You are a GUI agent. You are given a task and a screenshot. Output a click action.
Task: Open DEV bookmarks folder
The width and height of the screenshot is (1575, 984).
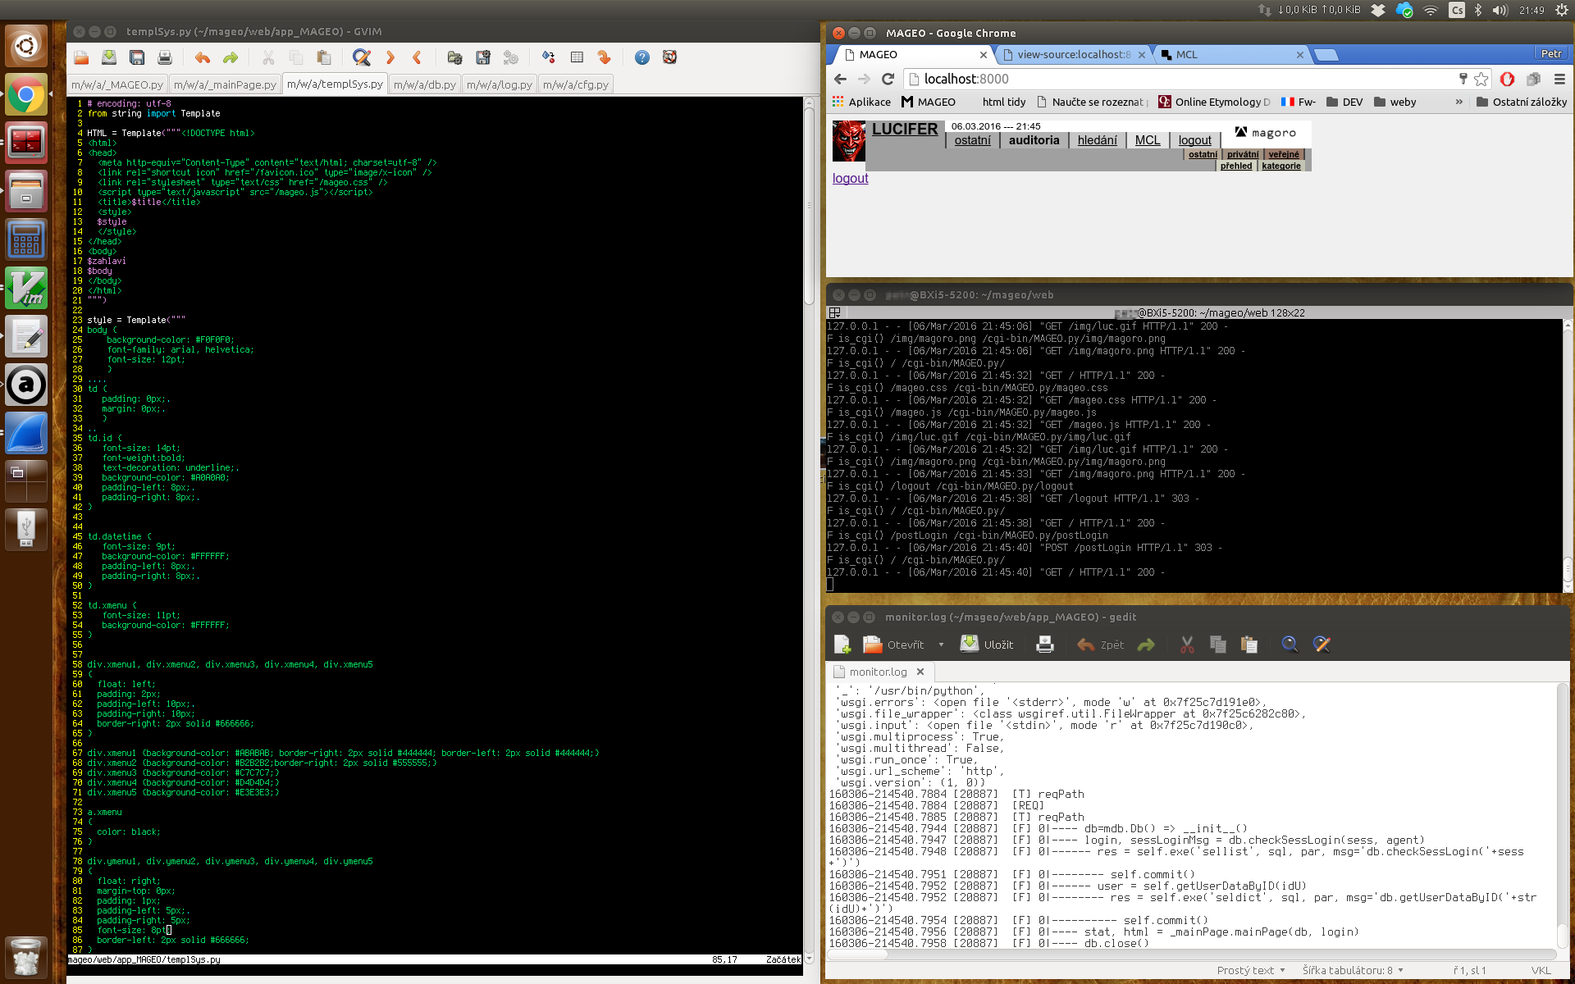[x=1344, y=102]
